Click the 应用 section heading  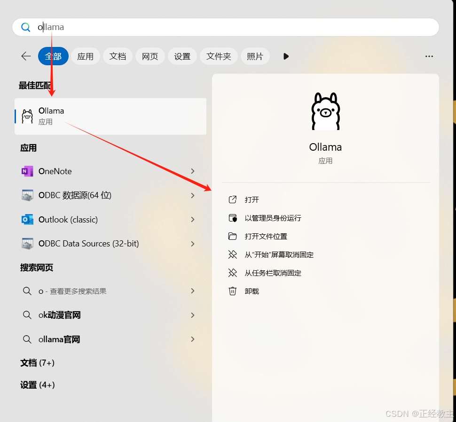tap(29, 148)
